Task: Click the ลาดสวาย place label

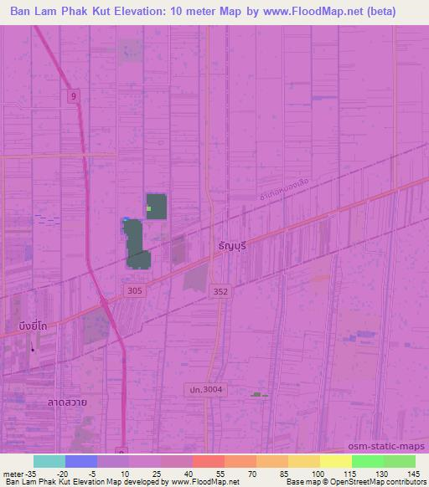Action: point(67,402)
